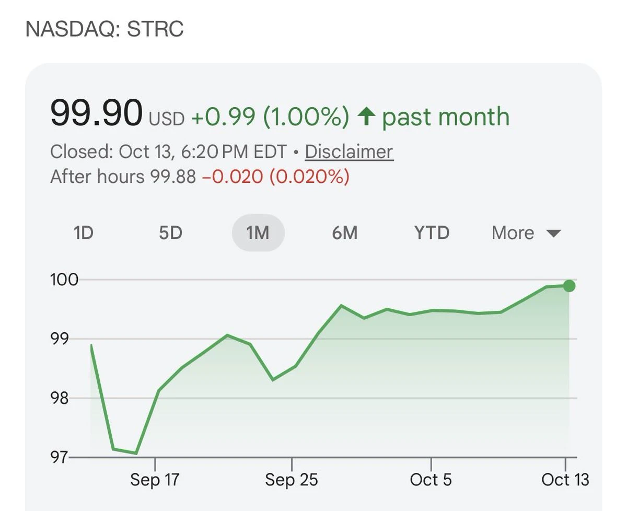Click the More dropdown arrow icon
The height and width of the screenshot is (511, 627).
(553, 234)
